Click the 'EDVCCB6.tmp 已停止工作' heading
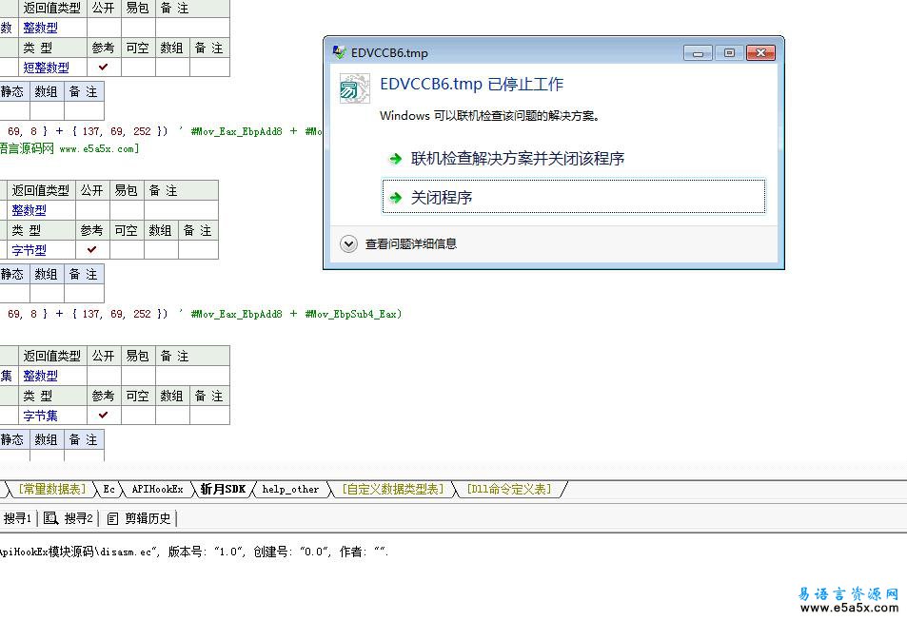This screenshot has width=907, height=620. click(471, 85)
